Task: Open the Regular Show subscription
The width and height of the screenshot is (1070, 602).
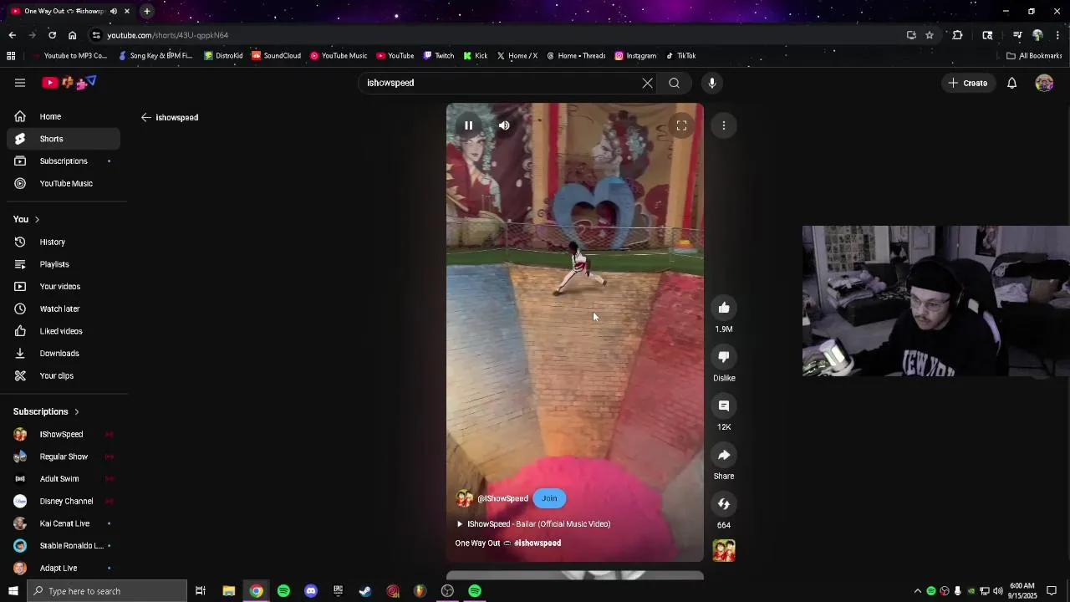Action: [64, 457]
